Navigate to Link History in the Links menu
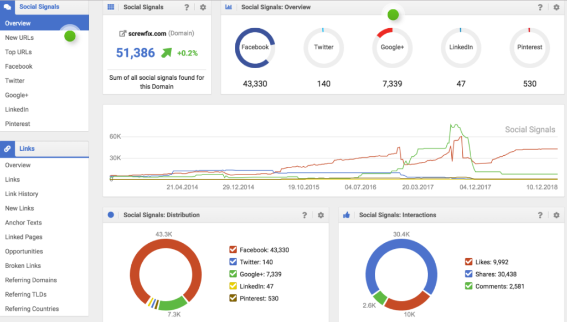567x322 pixels. (25, 193)
